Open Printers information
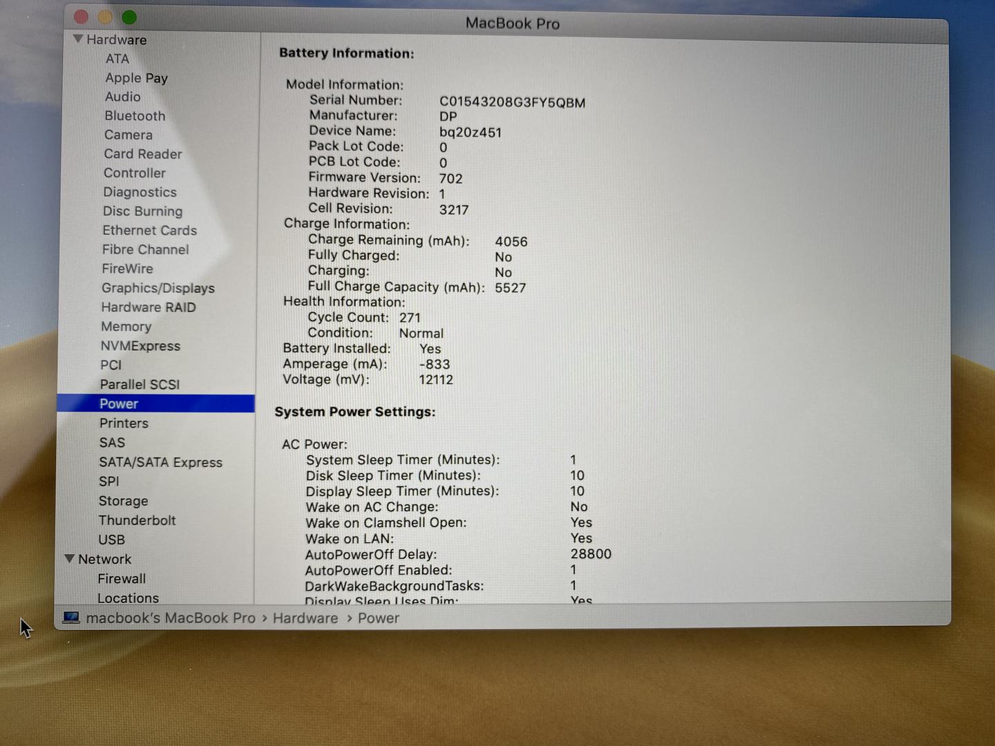 pos(124,423)
